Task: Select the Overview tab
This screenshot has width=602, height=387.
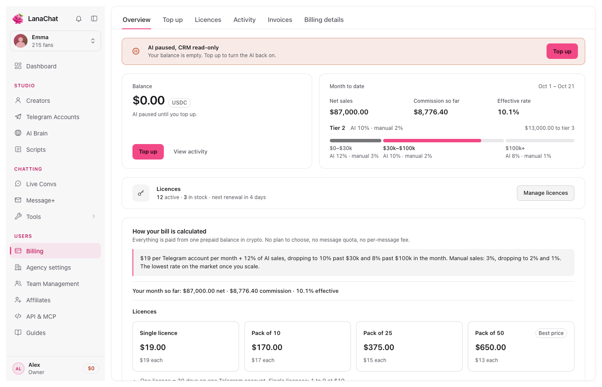Action: (x=136, y=20)
